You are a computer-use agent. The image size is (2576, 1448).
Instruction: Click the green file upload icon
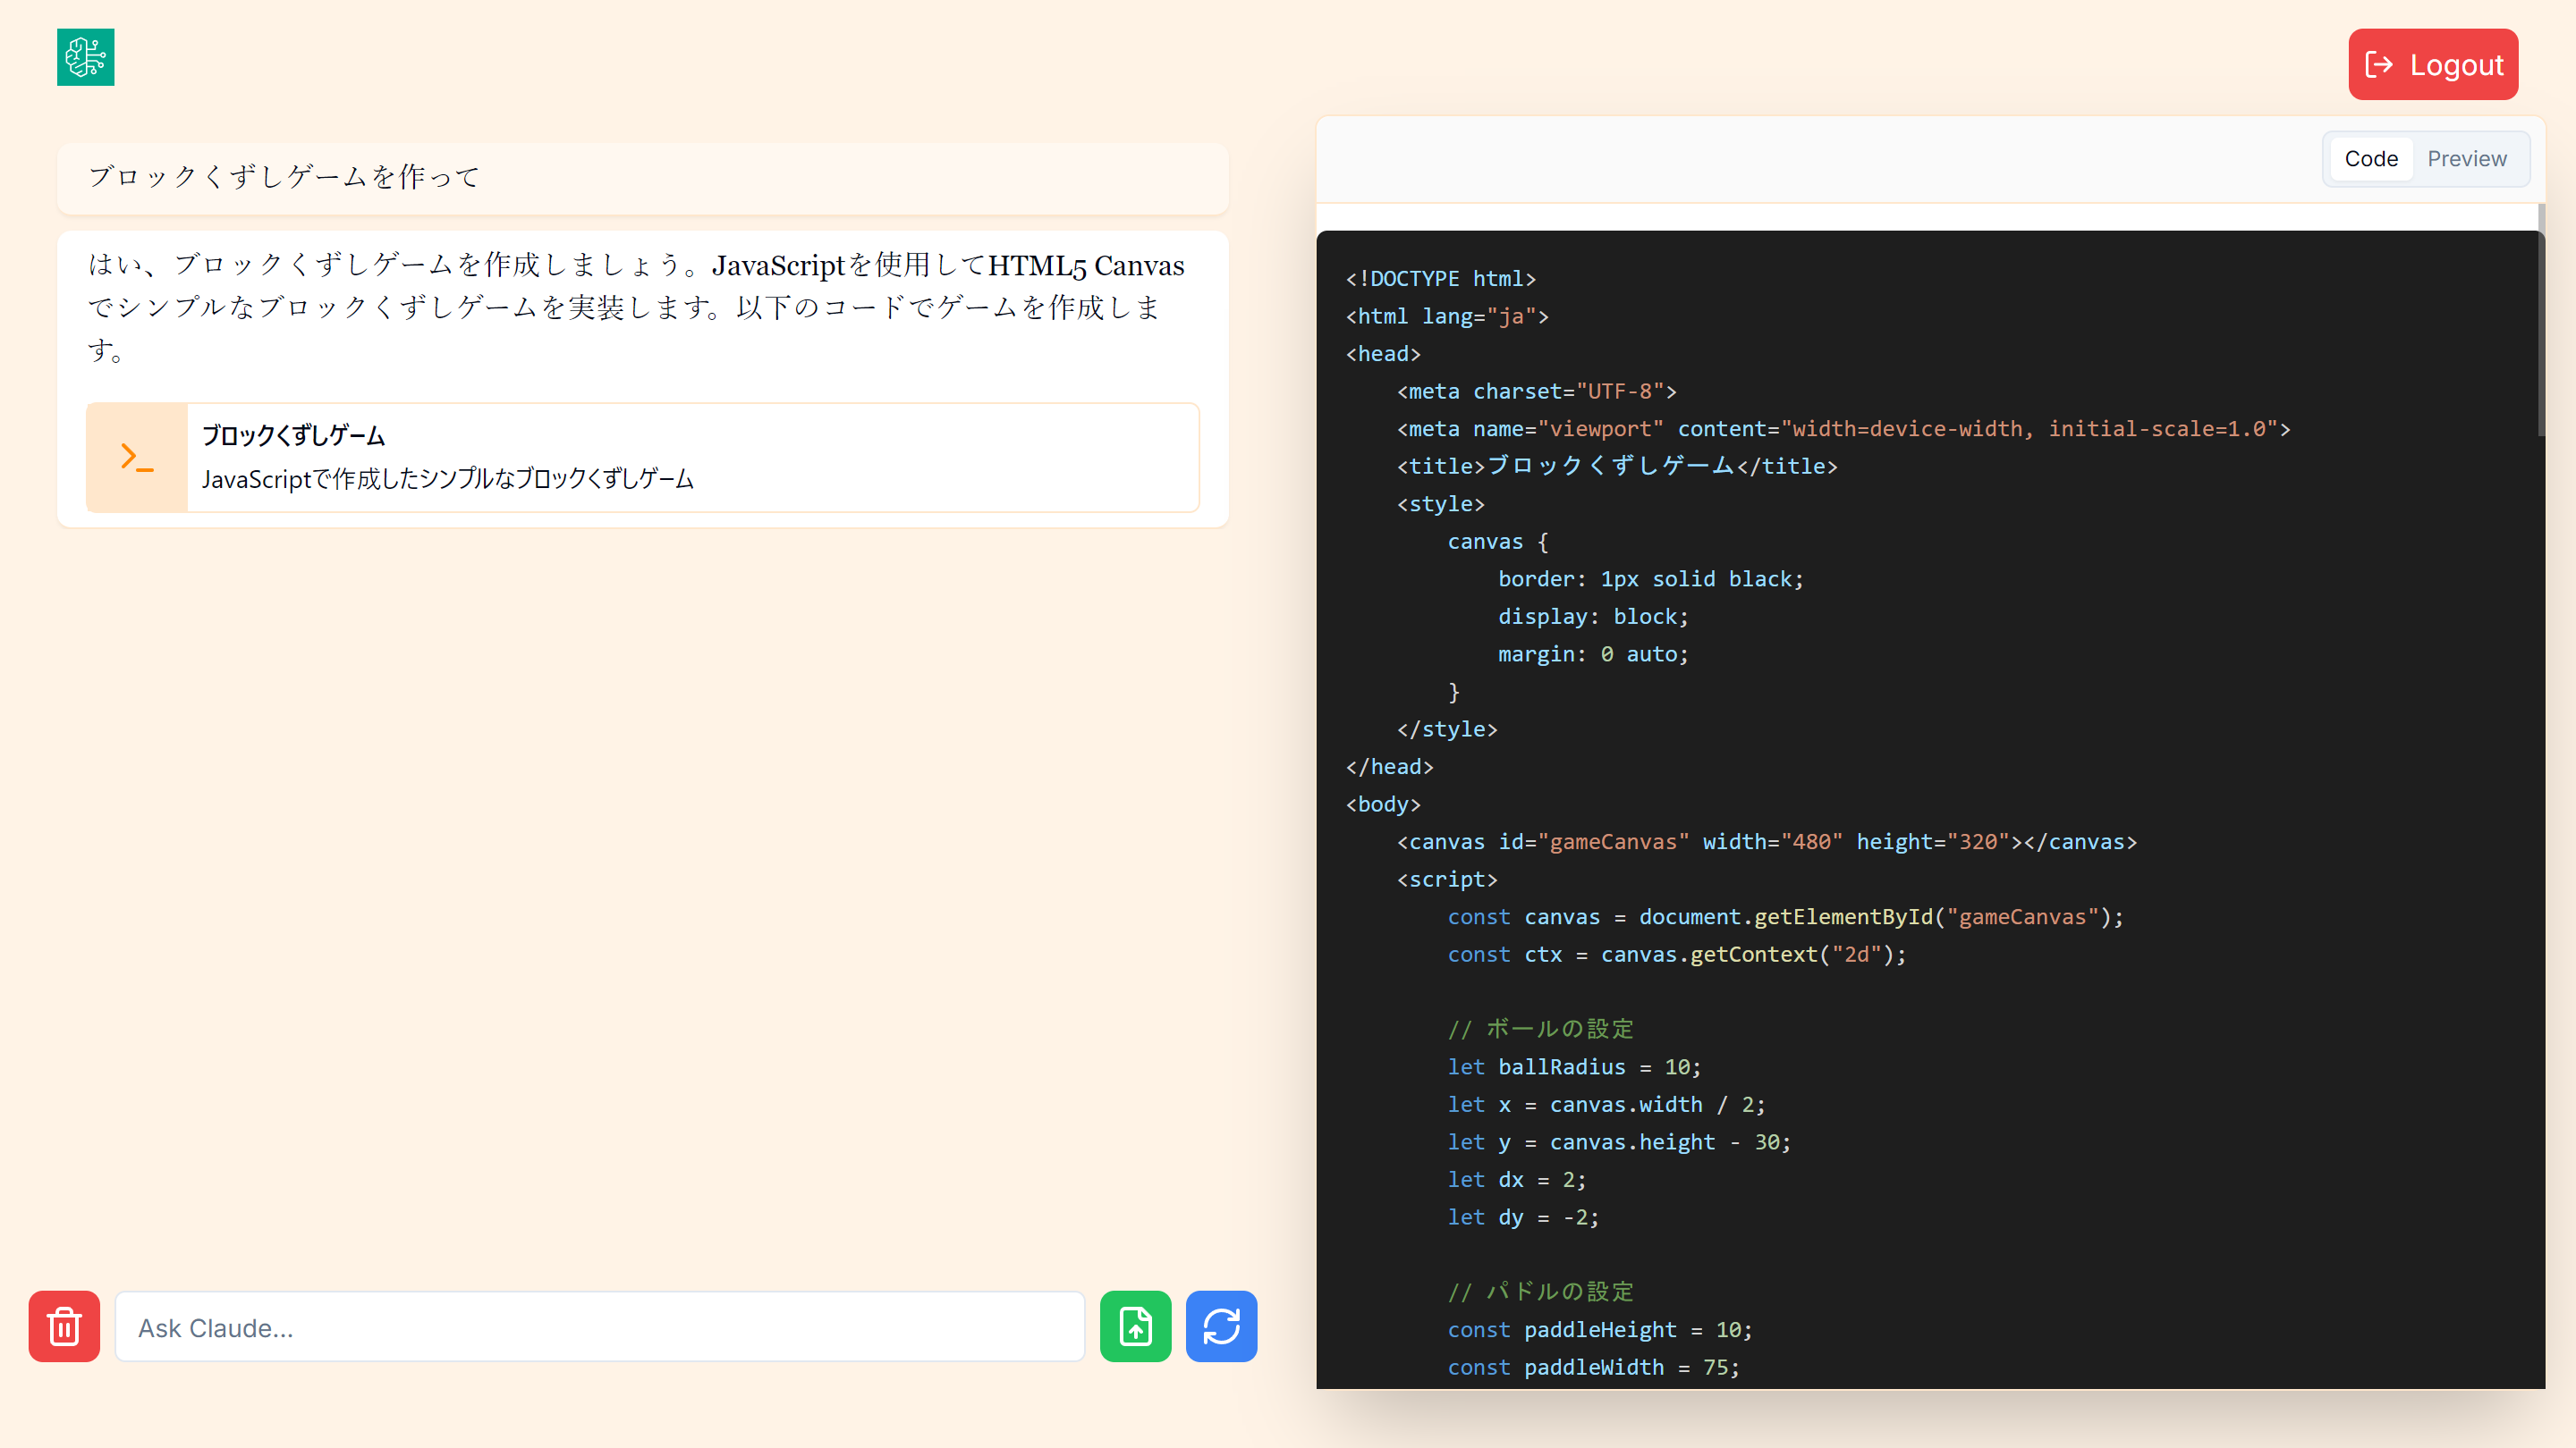tap(1135, 1326)
